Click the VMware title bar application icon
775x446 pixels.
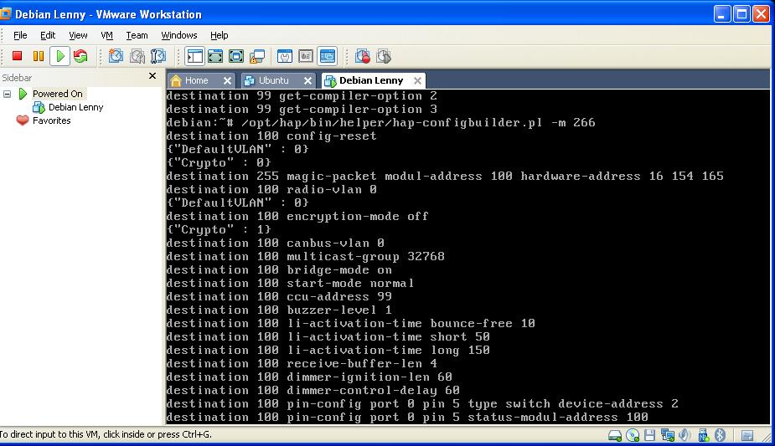pos(5,13)
